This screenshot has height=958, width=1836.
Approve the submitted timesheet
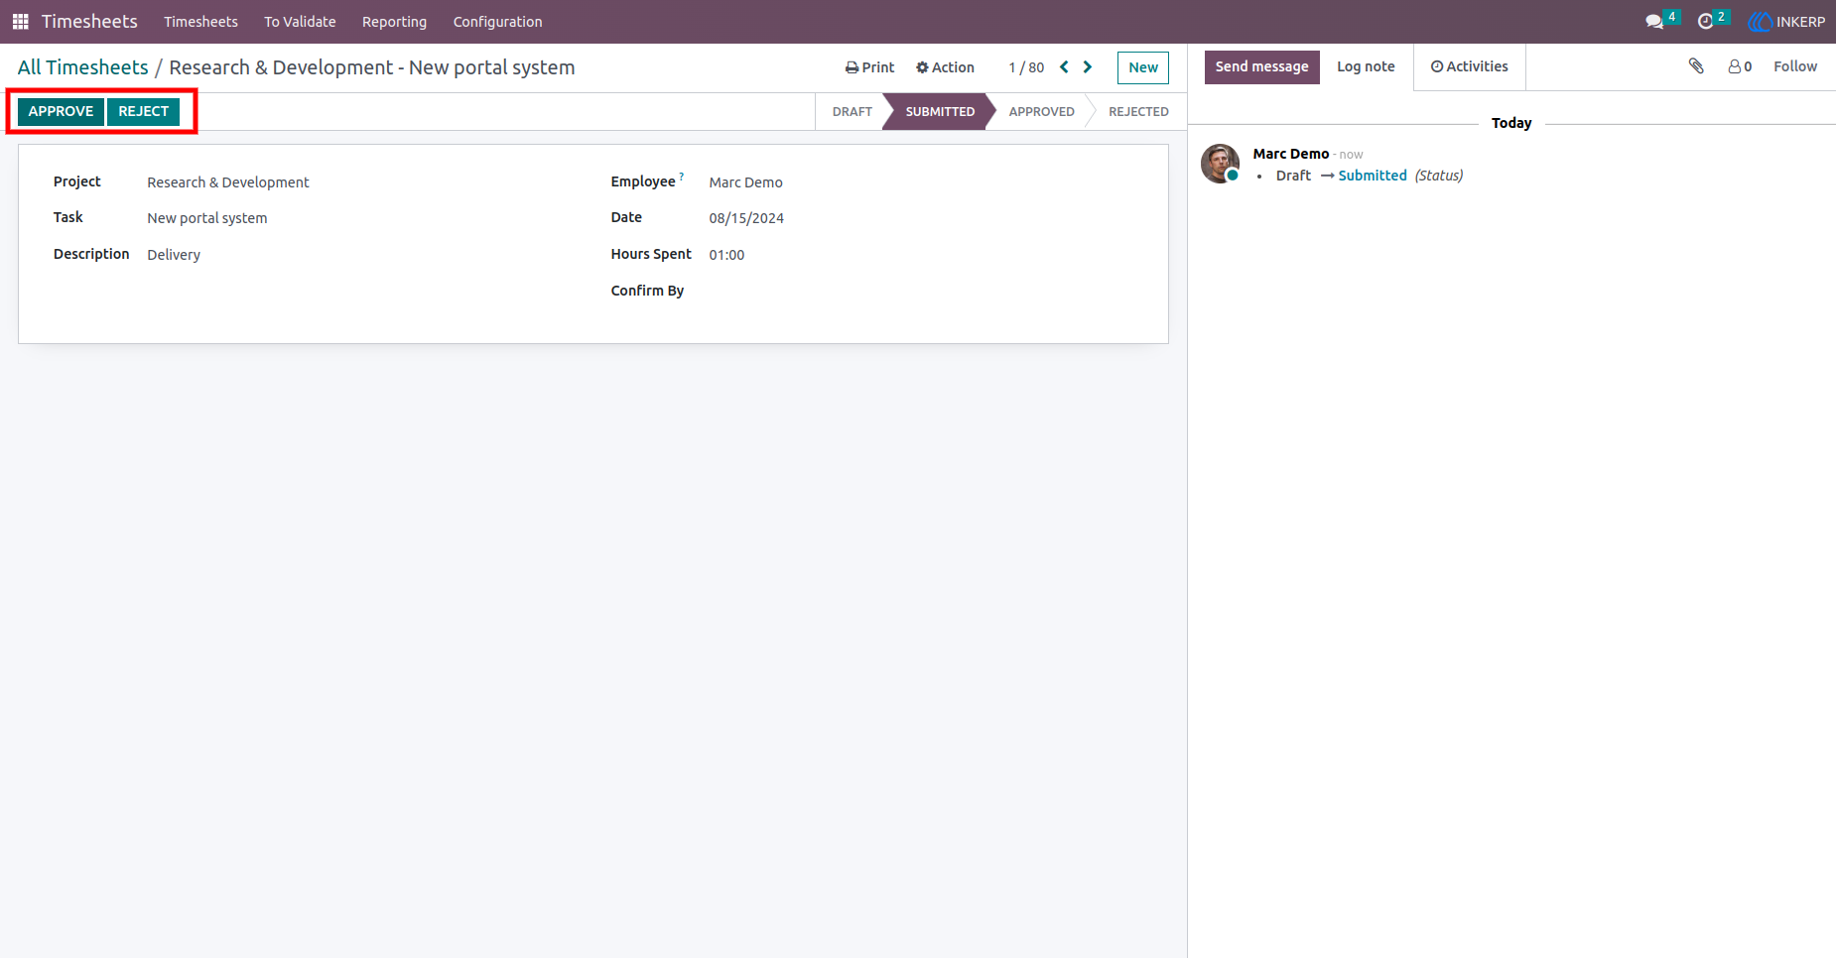coord(61,111)
